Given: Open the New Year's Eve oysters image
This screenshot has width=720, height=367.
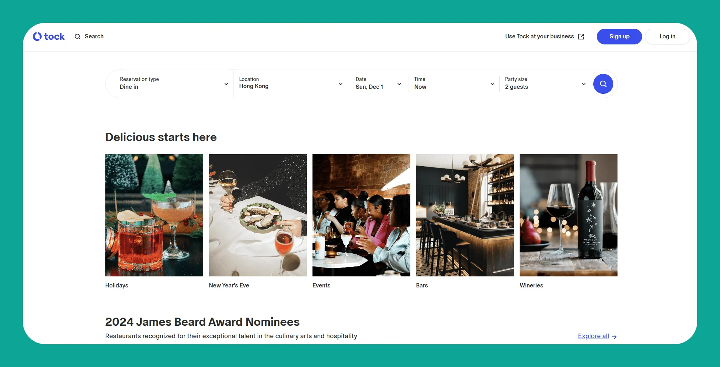Looking at the screenshot, I should point(258,215).
